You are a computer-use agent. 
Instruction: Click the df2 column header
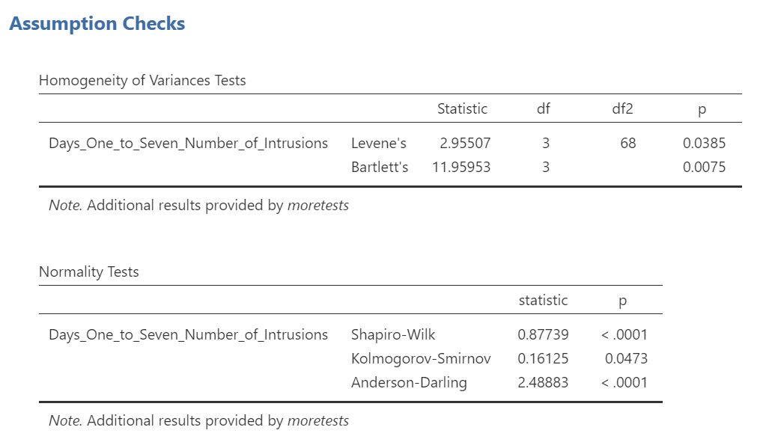tap(622, 108)
